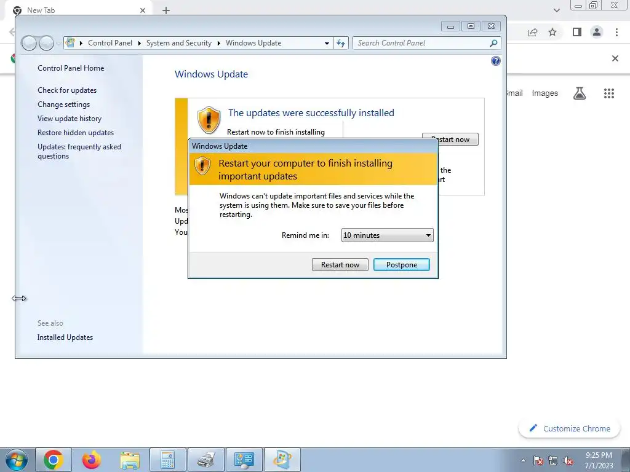The width and height of the screenshot is (630, 472).
Task: Minimize the Control Panel window
Action: click(x=450, y=26)
